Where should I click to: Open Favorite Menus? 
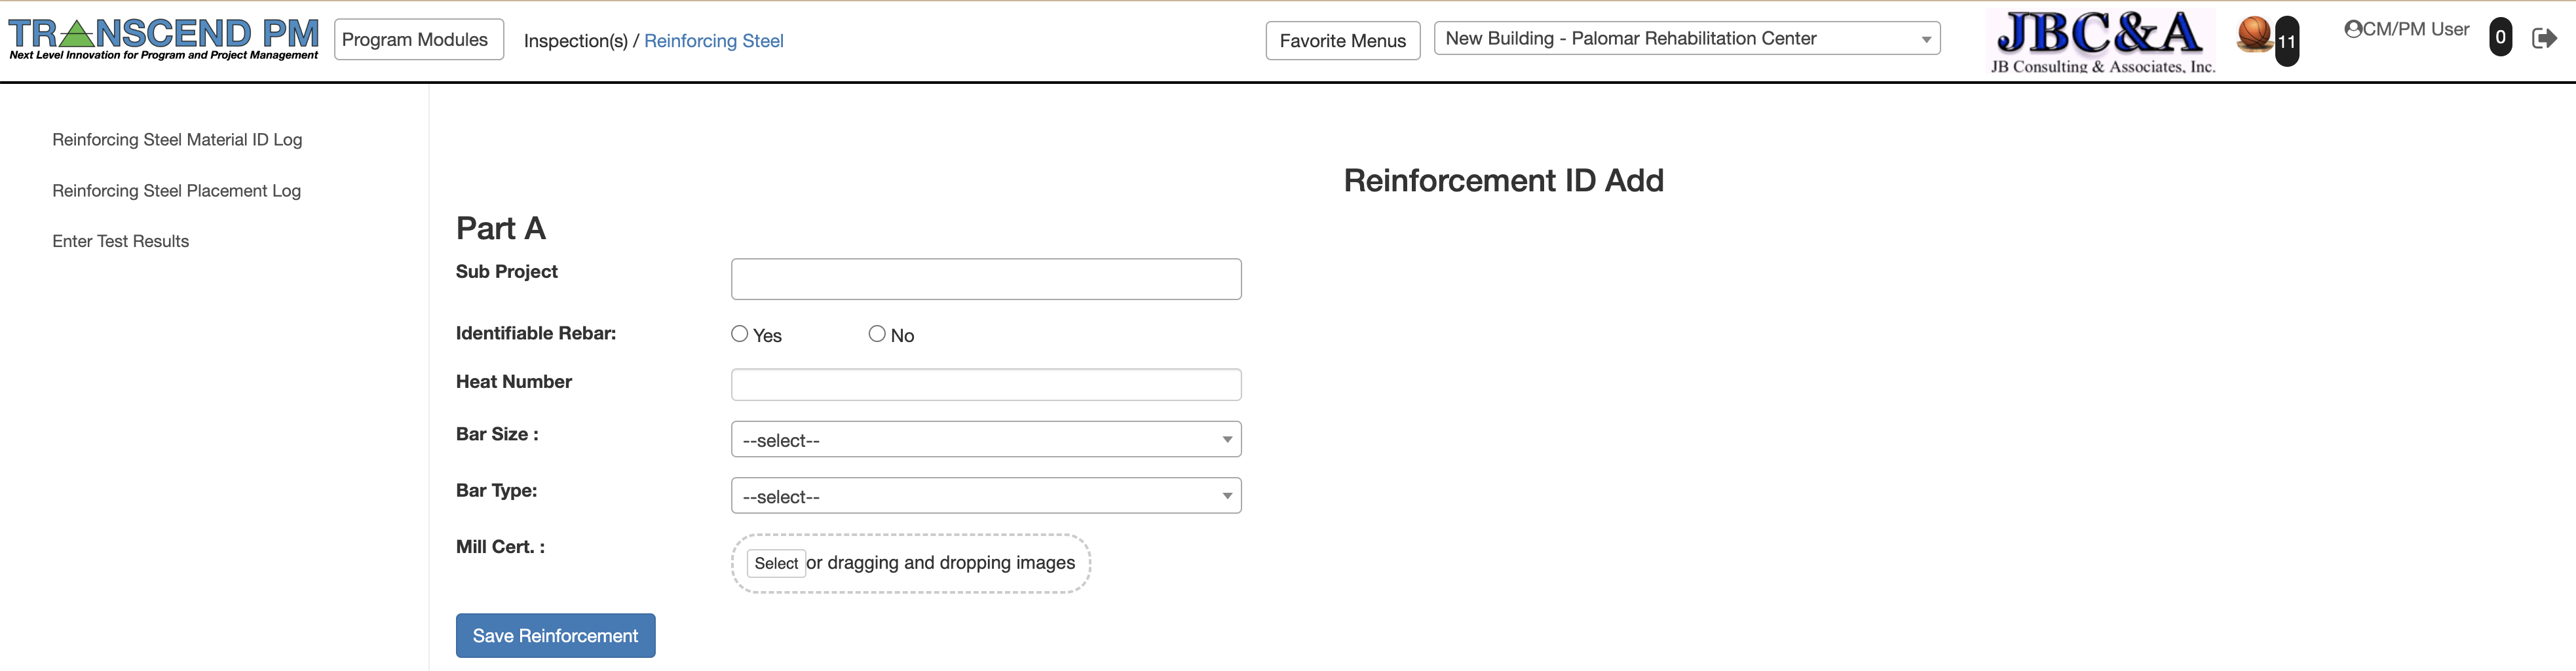[x=1343, y=41]
